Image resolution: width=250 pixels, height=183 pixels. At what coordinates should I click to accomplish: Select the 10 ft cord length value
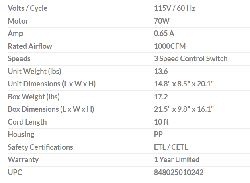(161, 122)
